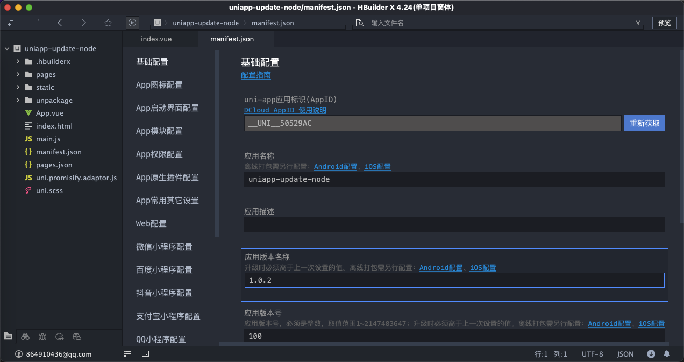Image resolution: width=684 pixels, height=362 pixels.
Task: Click the file search magnifier icon
Action: 359,23
